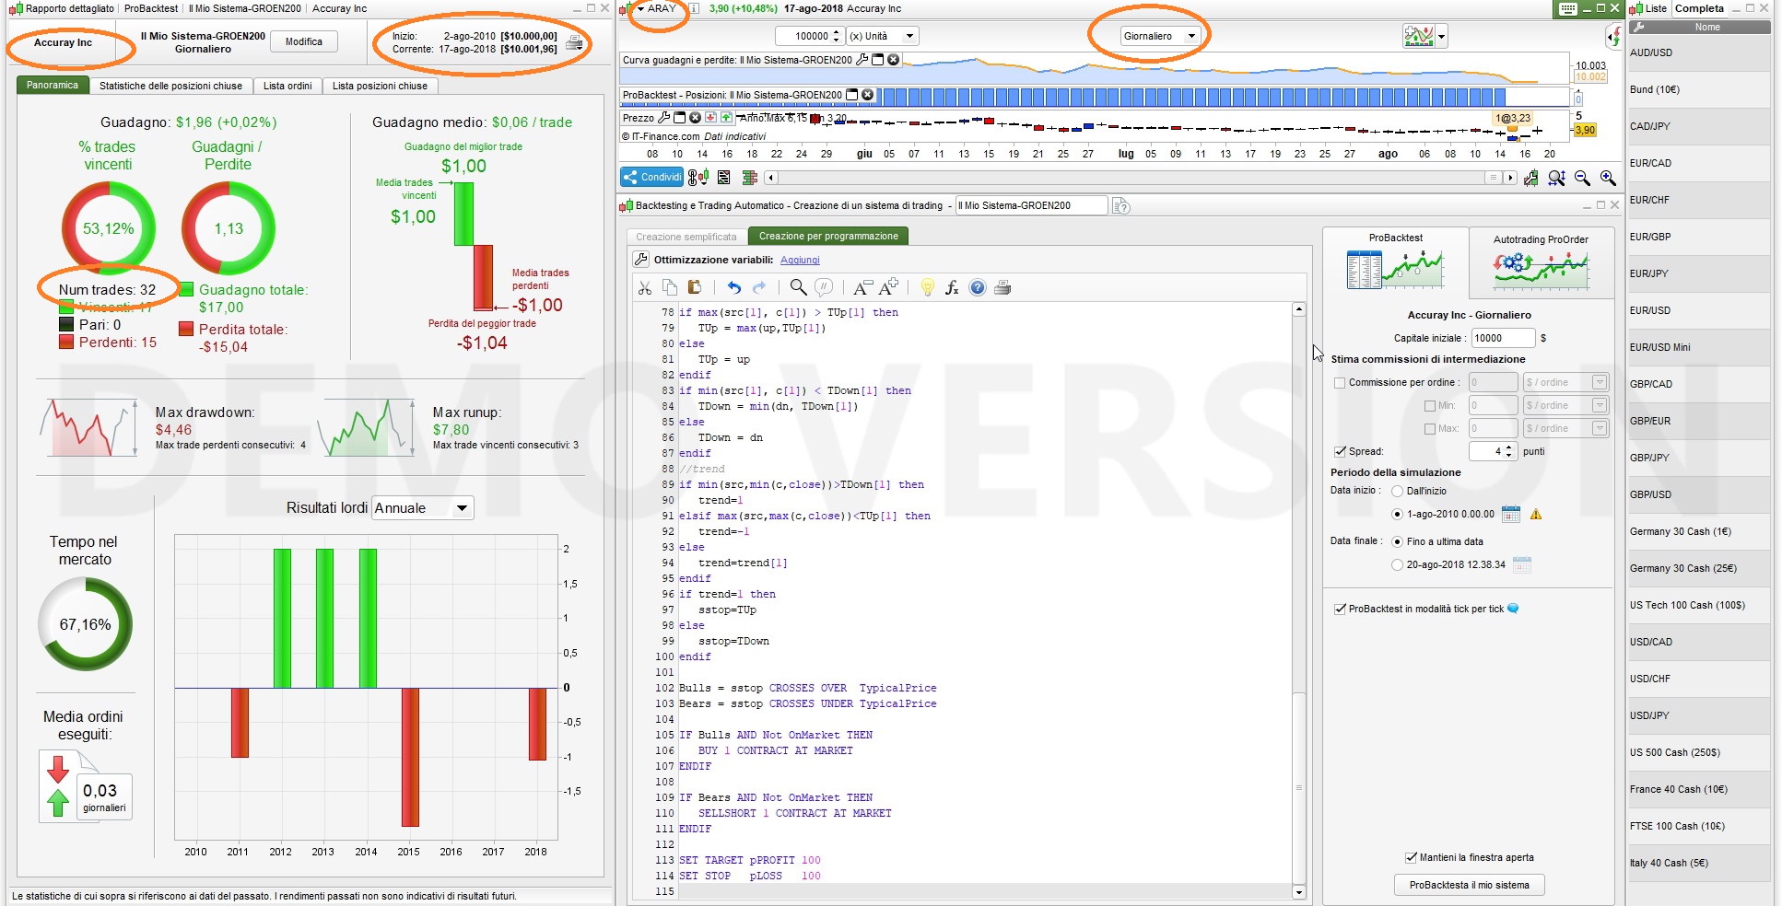Click the wrench icon next to Prezzo
The image size is (1782, 906).
click(x=663, y=118)
